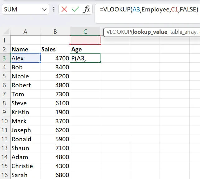Click cell containing Sarah
The height and width of the screenshot is (179, 200).
coord(25,175)
